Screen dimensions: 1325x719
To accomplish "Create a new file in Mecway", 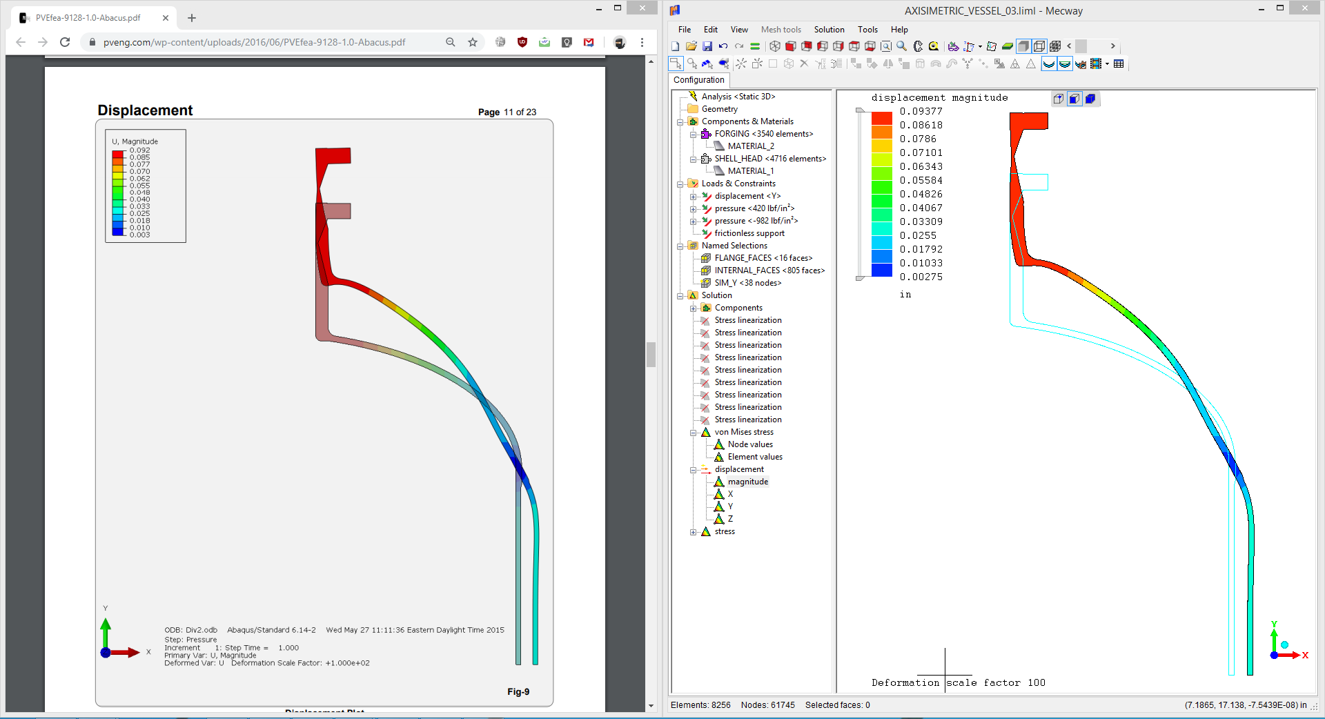I will (x=676, y=46).
